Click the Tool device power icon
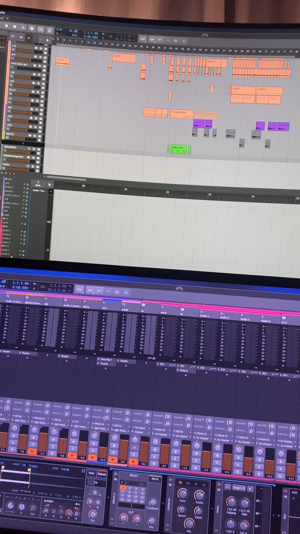The image size is (300, 534). [219, 484]
